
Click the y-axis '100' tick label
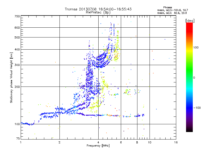click(x=17, y=124)
